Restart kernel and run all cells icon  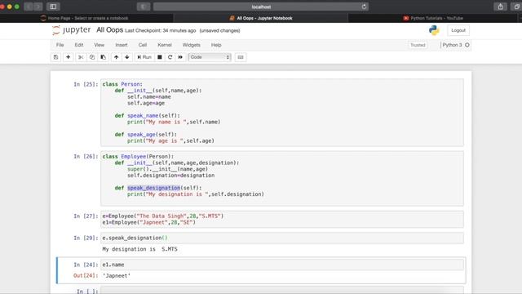180,57
